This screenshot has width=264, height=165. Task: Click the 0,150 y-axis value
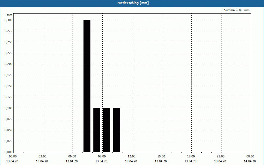pyautogui.click(x=9, y=86)
